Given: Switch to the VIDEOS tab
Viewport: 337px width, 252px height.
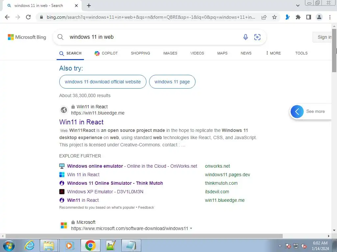Looking at the screenshot, I should (x=197, y=53).
